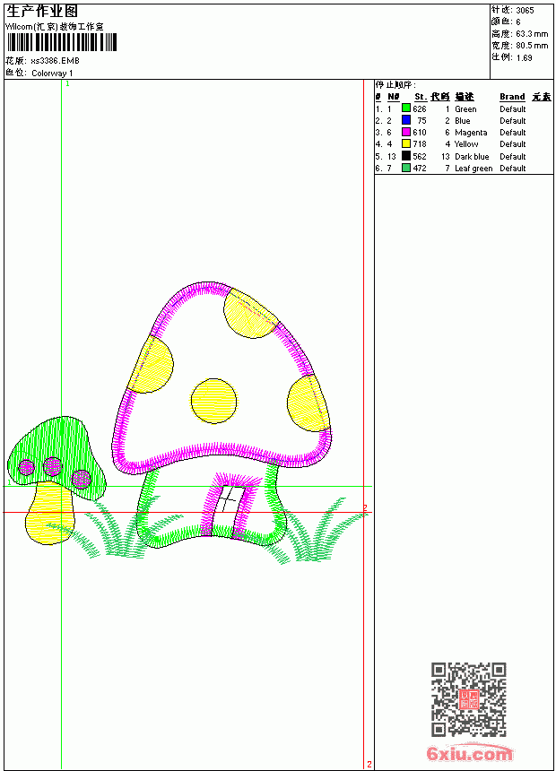Image resolution: width=556 pixels, height=771 pixels.
Task: Open the 6xiu.com watermark link
Action: (469, 754)
